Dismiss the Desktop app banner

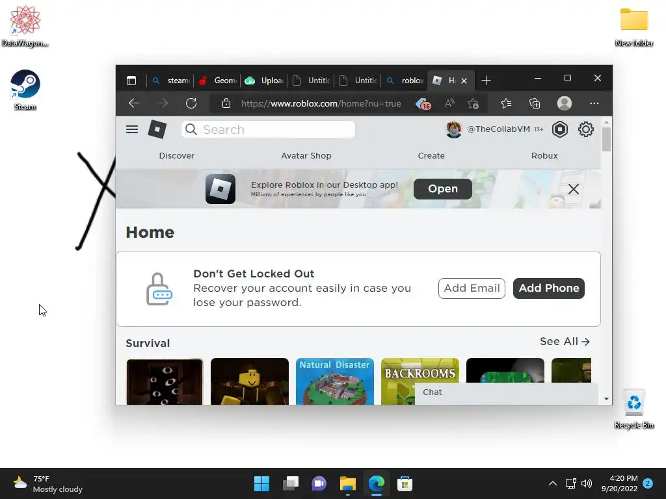[574, 189]
